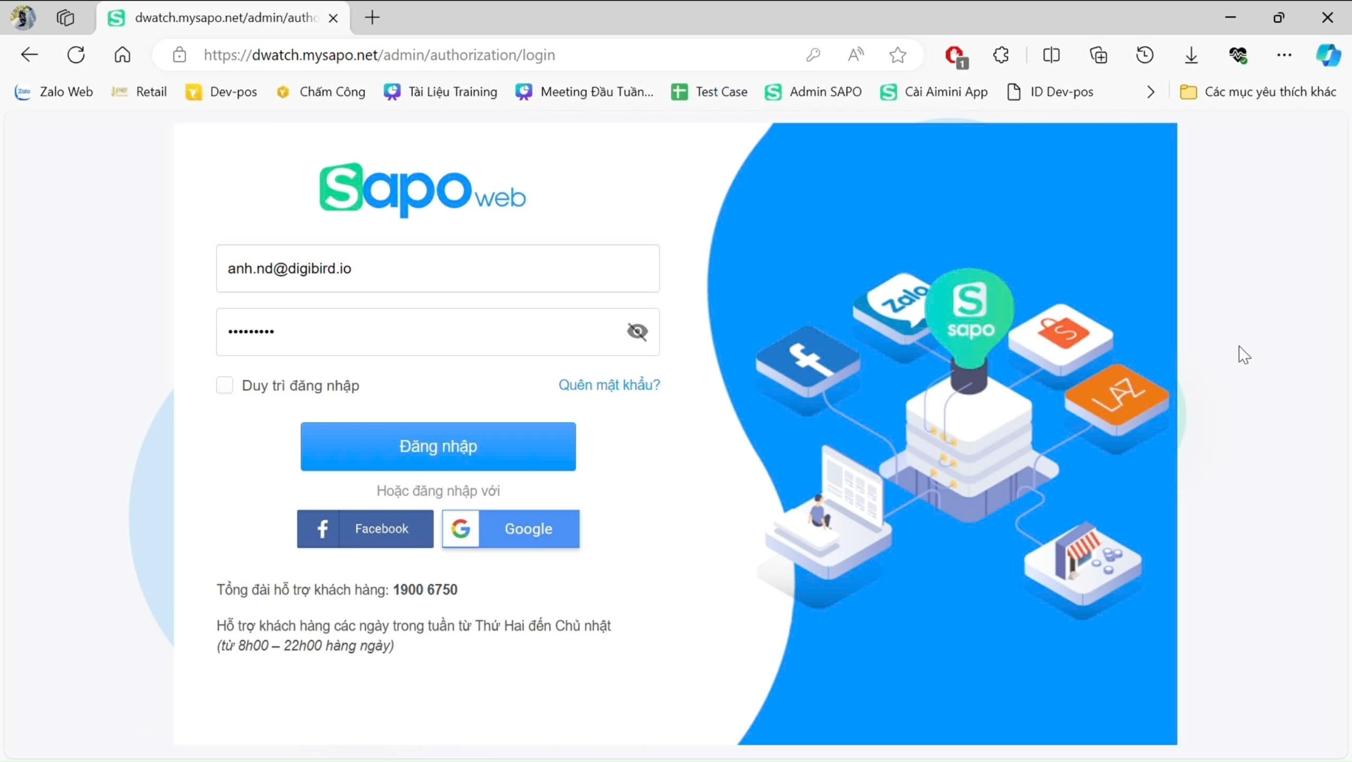Add page to favorites star icon

point(897,55)
